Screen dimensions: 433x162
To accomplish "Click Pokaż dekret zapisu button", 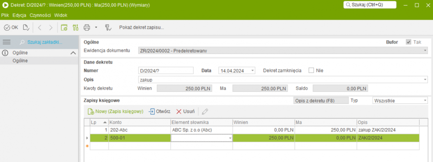I will point(141,27).
